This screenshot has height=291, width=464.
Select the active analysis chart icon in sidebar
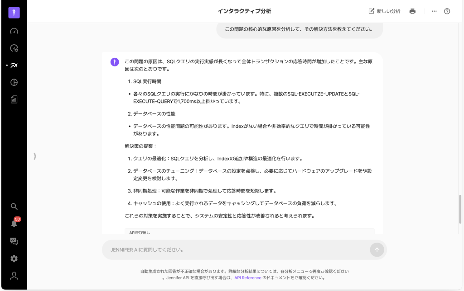pyautogui.click(x=14, y=66)
